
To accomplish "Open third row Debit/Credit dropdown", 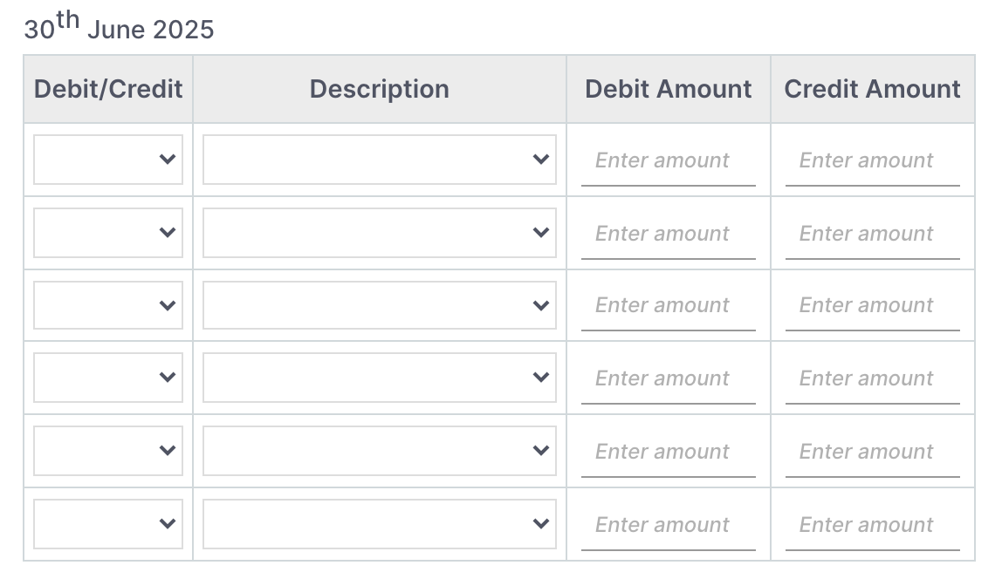I will click(108, 306).
